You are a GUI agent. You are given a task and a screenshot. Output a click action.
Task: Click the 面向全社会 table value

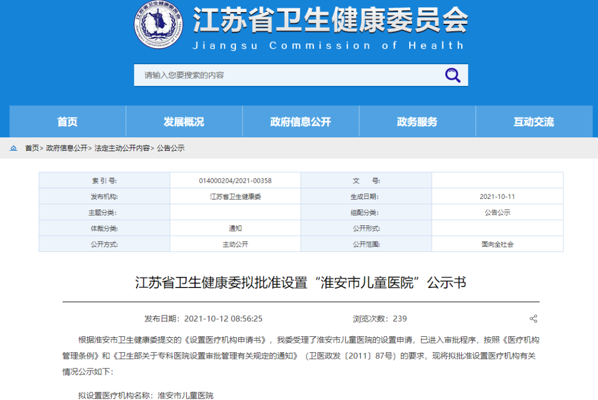click(497, 244)
